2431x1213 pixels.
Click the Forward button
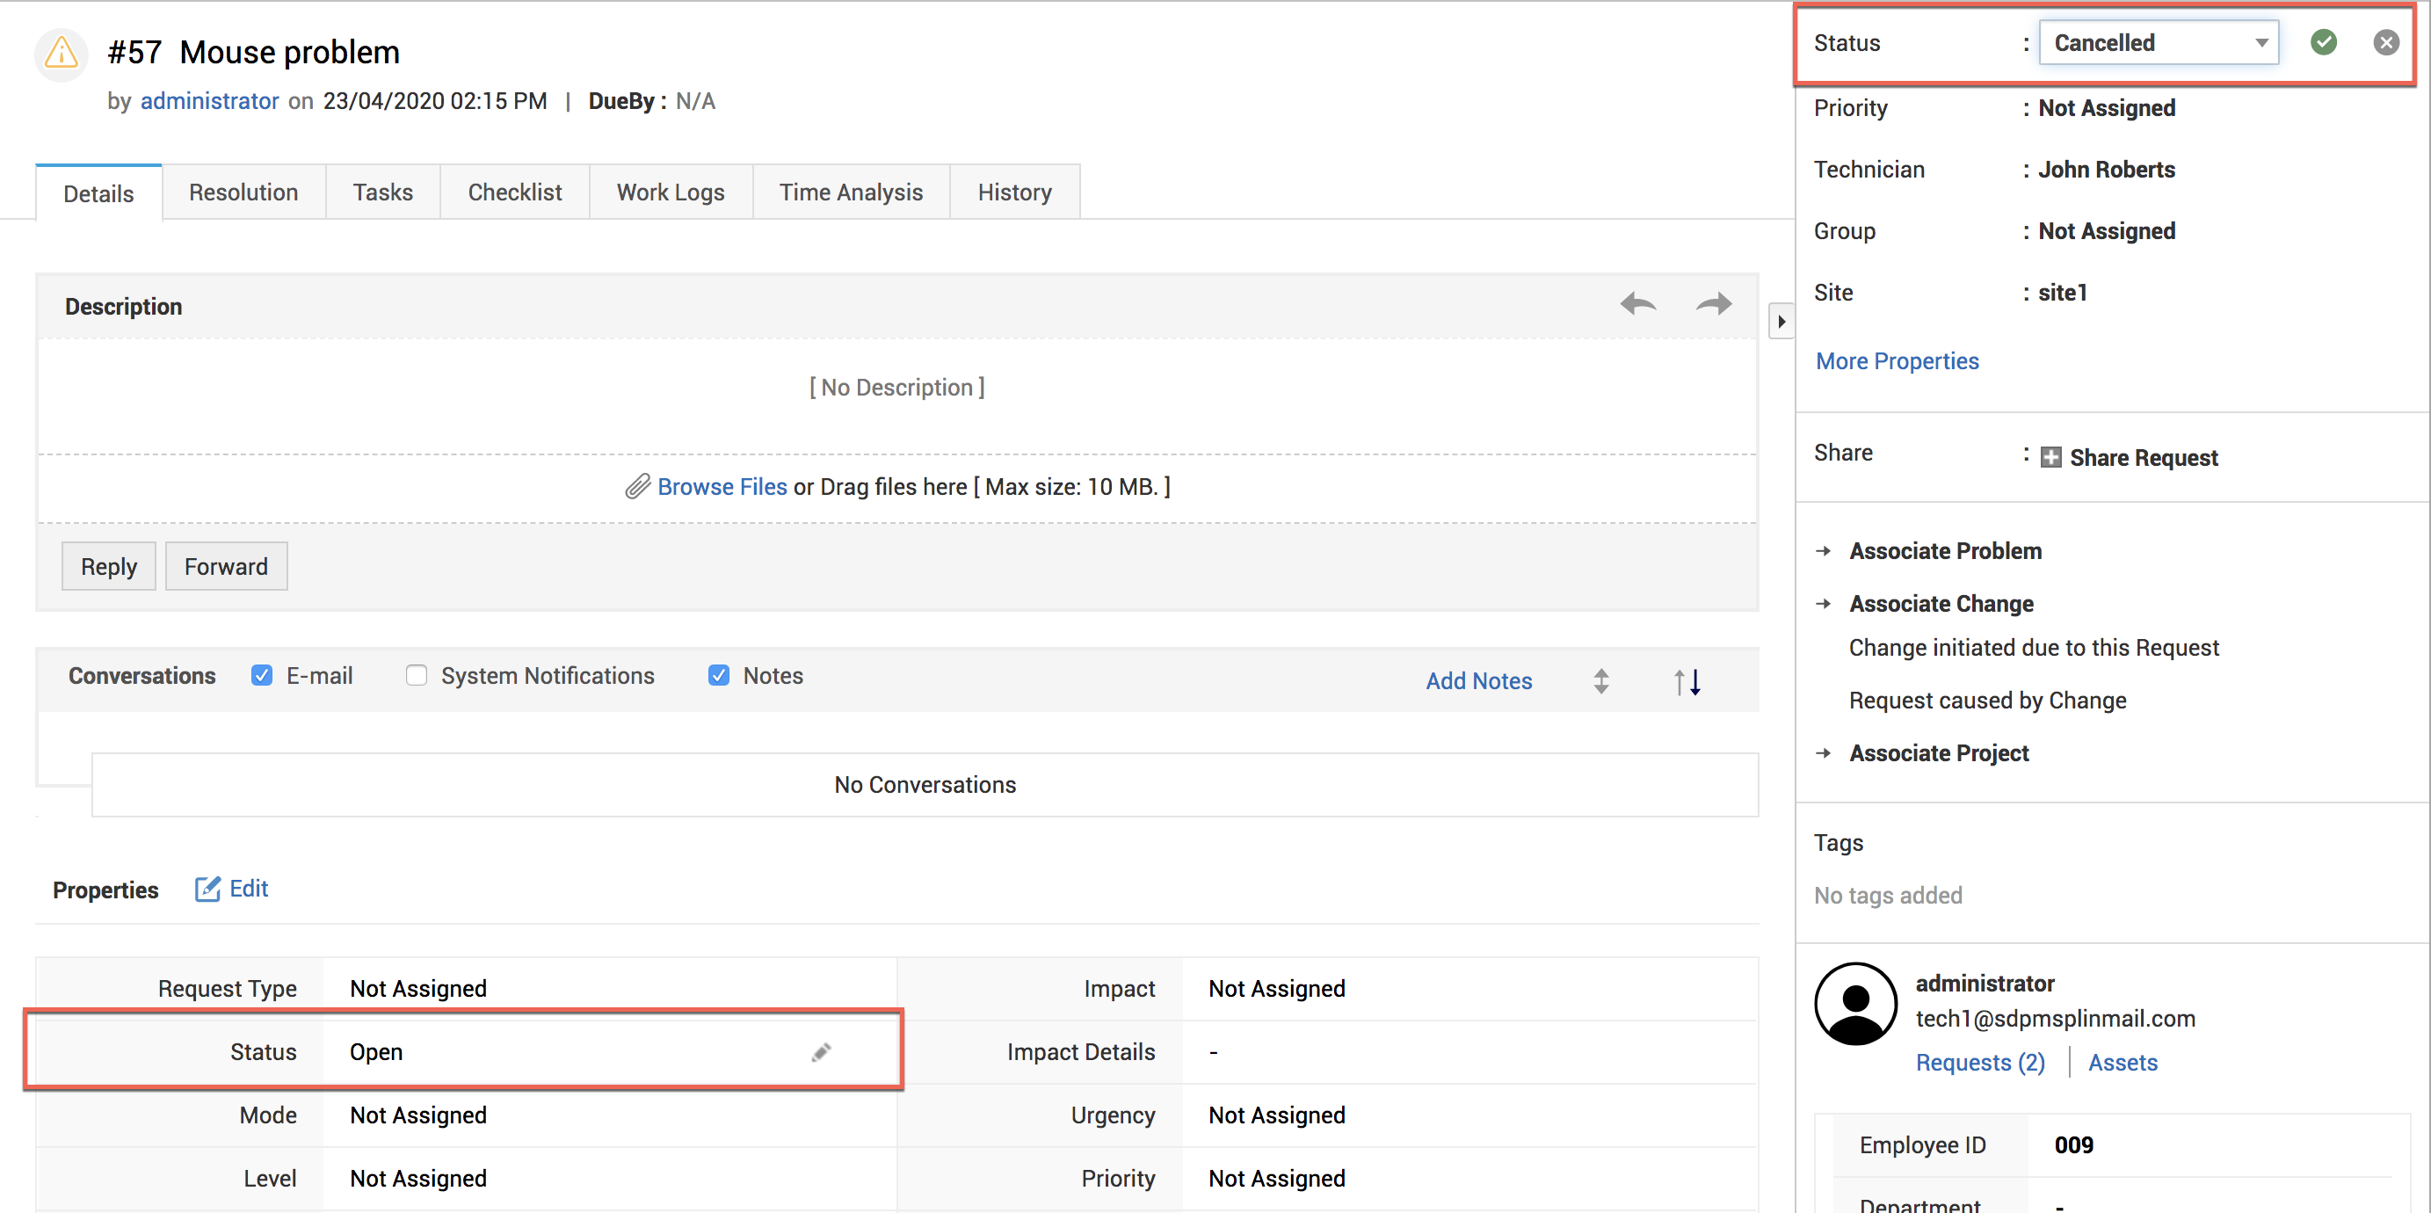tap(227, 566)
